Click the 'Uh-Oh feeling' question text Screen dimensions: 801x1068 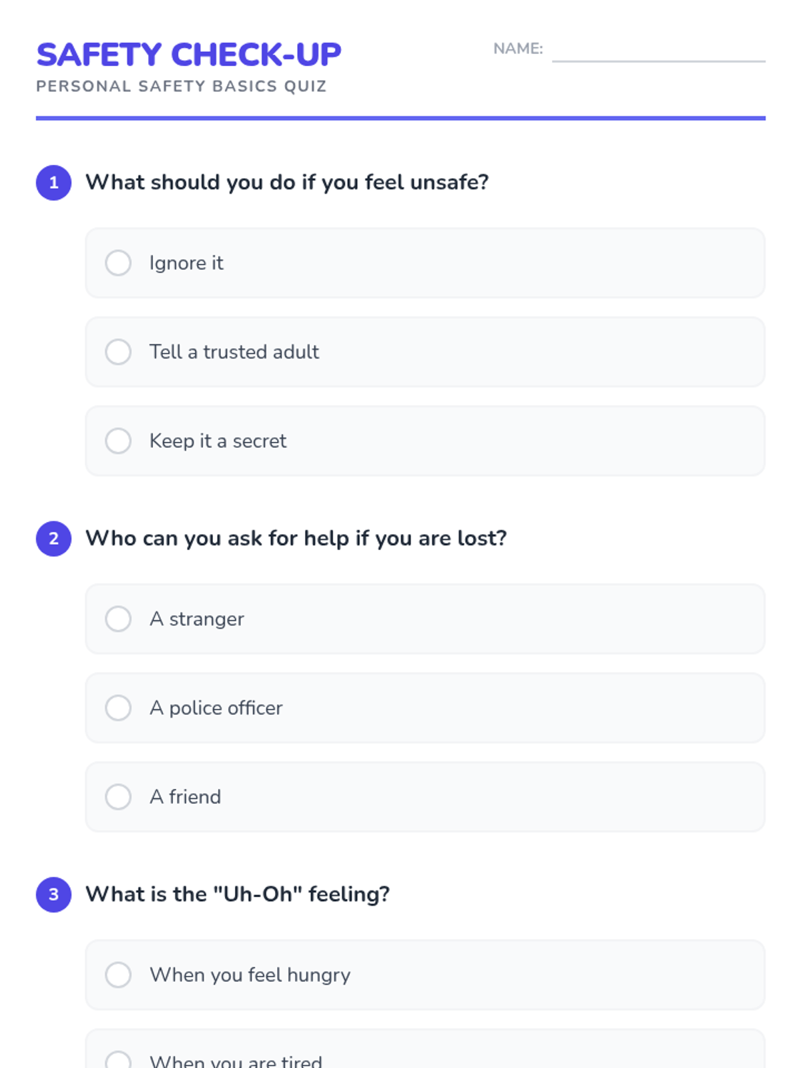[x=237, y=894]
